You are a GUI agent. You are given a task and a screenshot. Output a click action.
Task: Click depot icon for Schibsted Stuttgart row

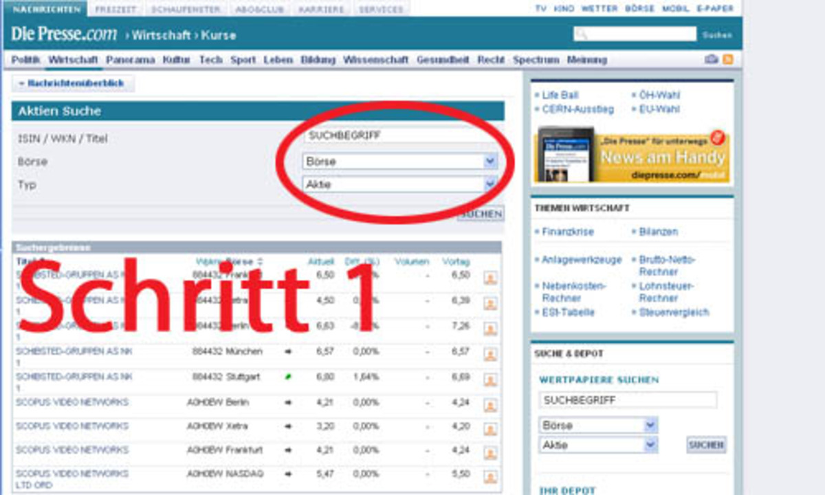[490, 380]
